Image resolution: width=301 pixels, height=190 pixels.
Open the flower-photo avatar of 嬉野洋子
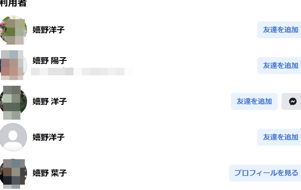[13, 30]
